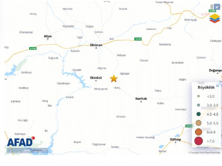222x166 pixels.
Task: Open the map copyright attribution link
Action: 204,153
